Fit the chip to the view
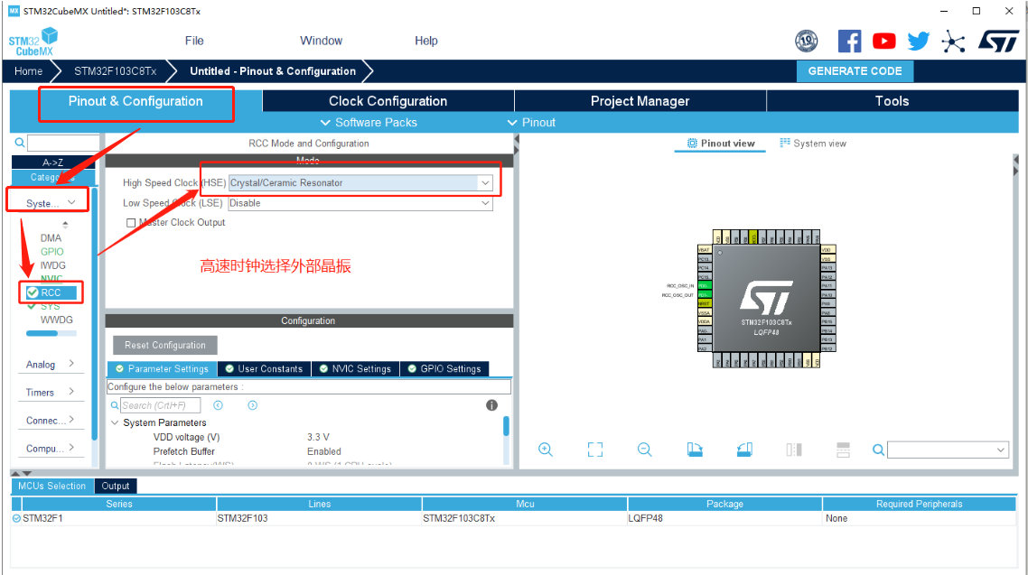The width and height of the screenshot is (1028, 575). (x=595, y=450)
